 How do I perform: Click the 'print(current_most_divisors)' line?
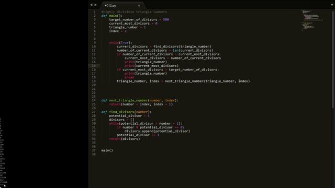[151, 66]
